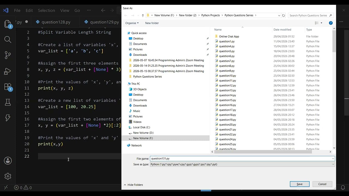Screen dimensions: 349x196
Task: Click the Save button
Action: [299, 184]
